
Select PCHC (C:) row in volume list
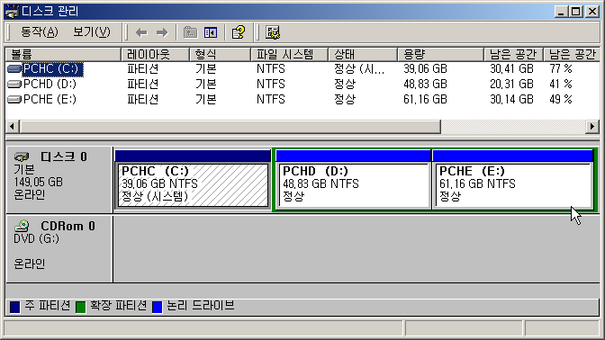point(302,69)
